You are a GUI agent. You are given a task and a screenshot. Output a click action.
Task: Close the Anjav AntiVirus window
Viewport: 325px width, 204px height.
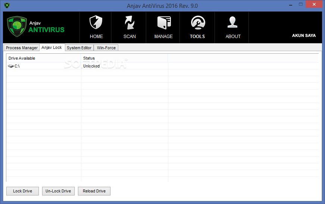314,4
